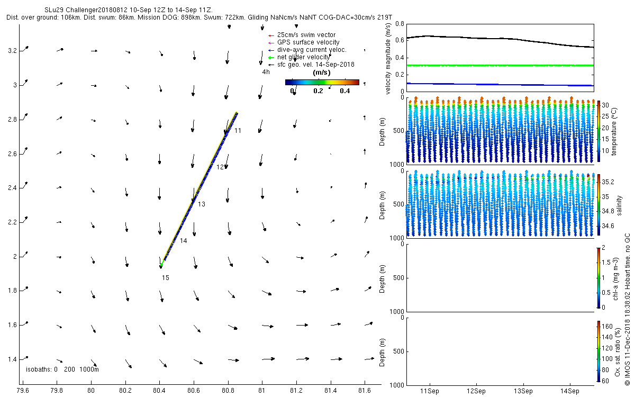Screen dimensions: 635x397
Task: Click the 12Sep tick label on the time axis
Action: tap(476, 391)
